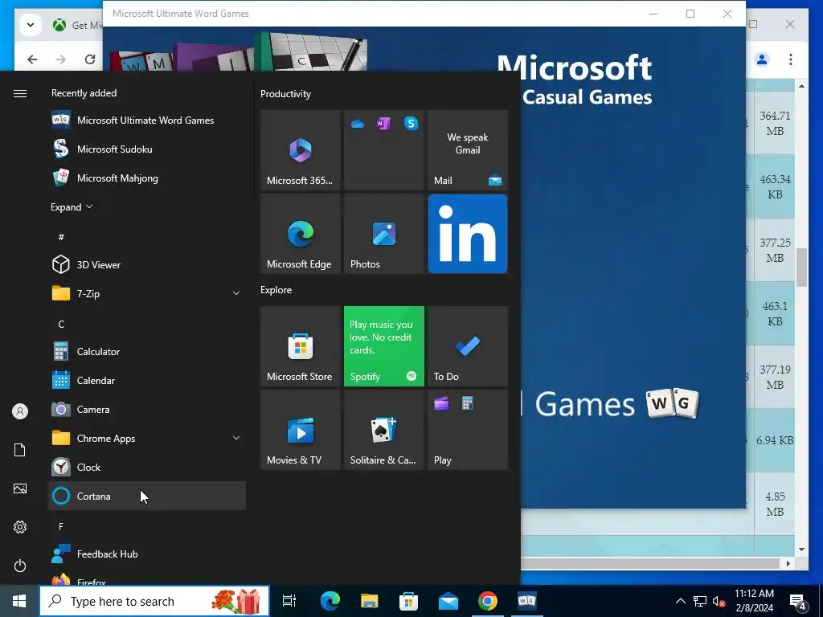Go back in Chrome

click(x=32, y=59)
